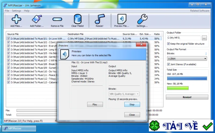Screen dimensions: 215x133
Task: Open the Settings menu
Action: (16, 11)
